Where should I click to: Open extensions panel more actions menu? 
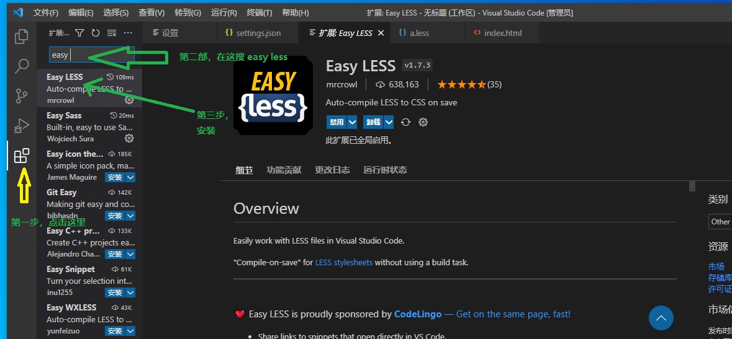[128, 33]
